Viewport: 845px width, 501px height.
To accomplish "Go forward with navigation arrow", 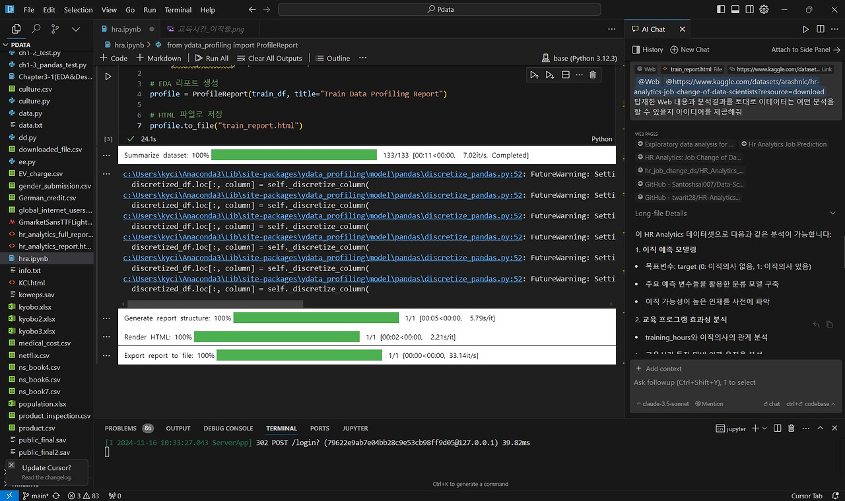I will click(267, 10).
